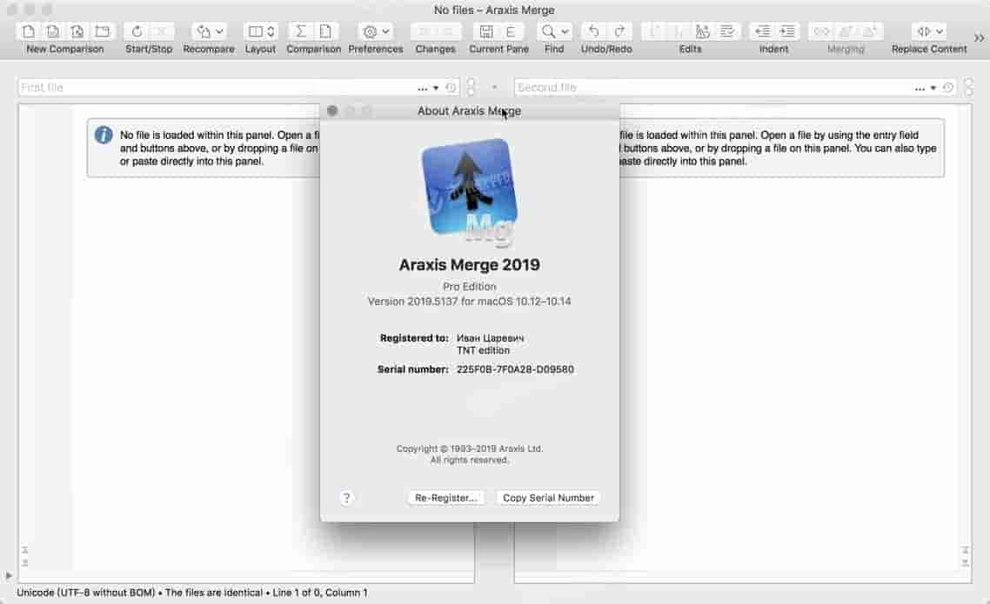Expand the Preferences dropdown arrow
The width and height of the screenshot is (990, 604).
tap(385, 31)
